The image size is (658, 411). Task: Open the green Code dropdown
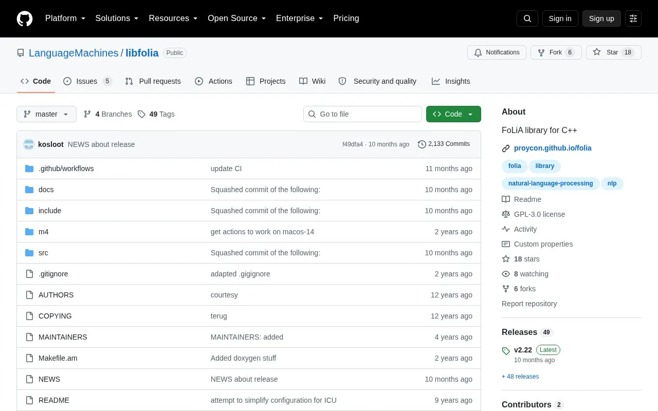[453, 114]
